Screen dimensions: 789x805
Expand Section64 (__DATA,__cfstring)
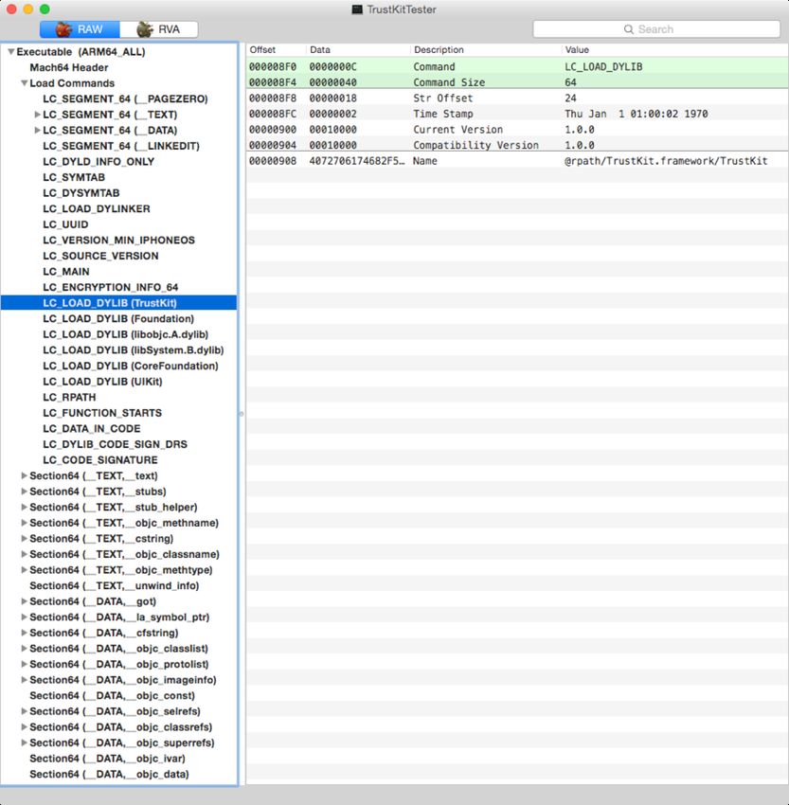click(24, 633)
